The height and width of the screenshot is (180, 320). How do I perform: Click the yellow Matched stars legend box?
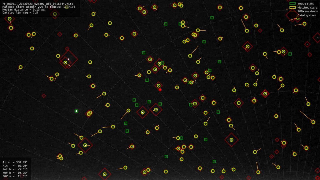pyautogui.click(x=292, y=8)
